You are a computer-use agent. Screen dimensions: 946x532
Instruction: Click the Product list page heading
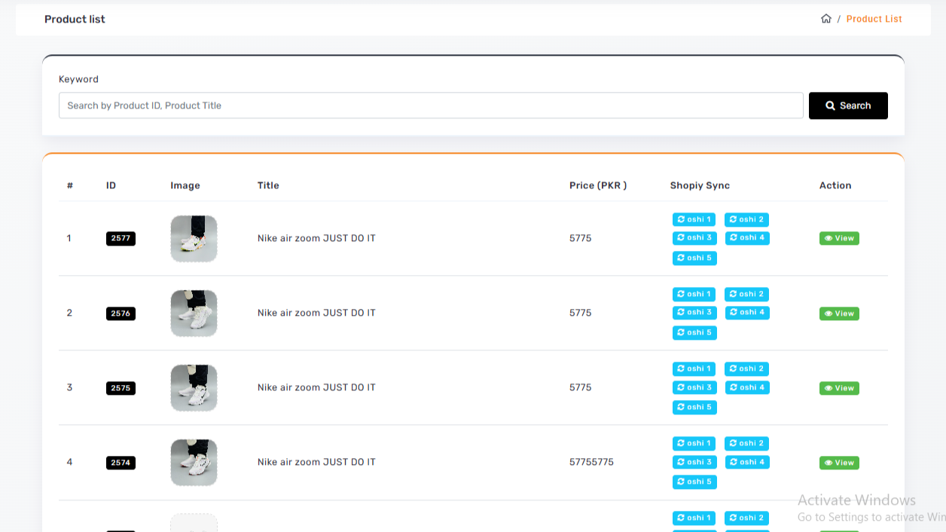pos(75,19)
